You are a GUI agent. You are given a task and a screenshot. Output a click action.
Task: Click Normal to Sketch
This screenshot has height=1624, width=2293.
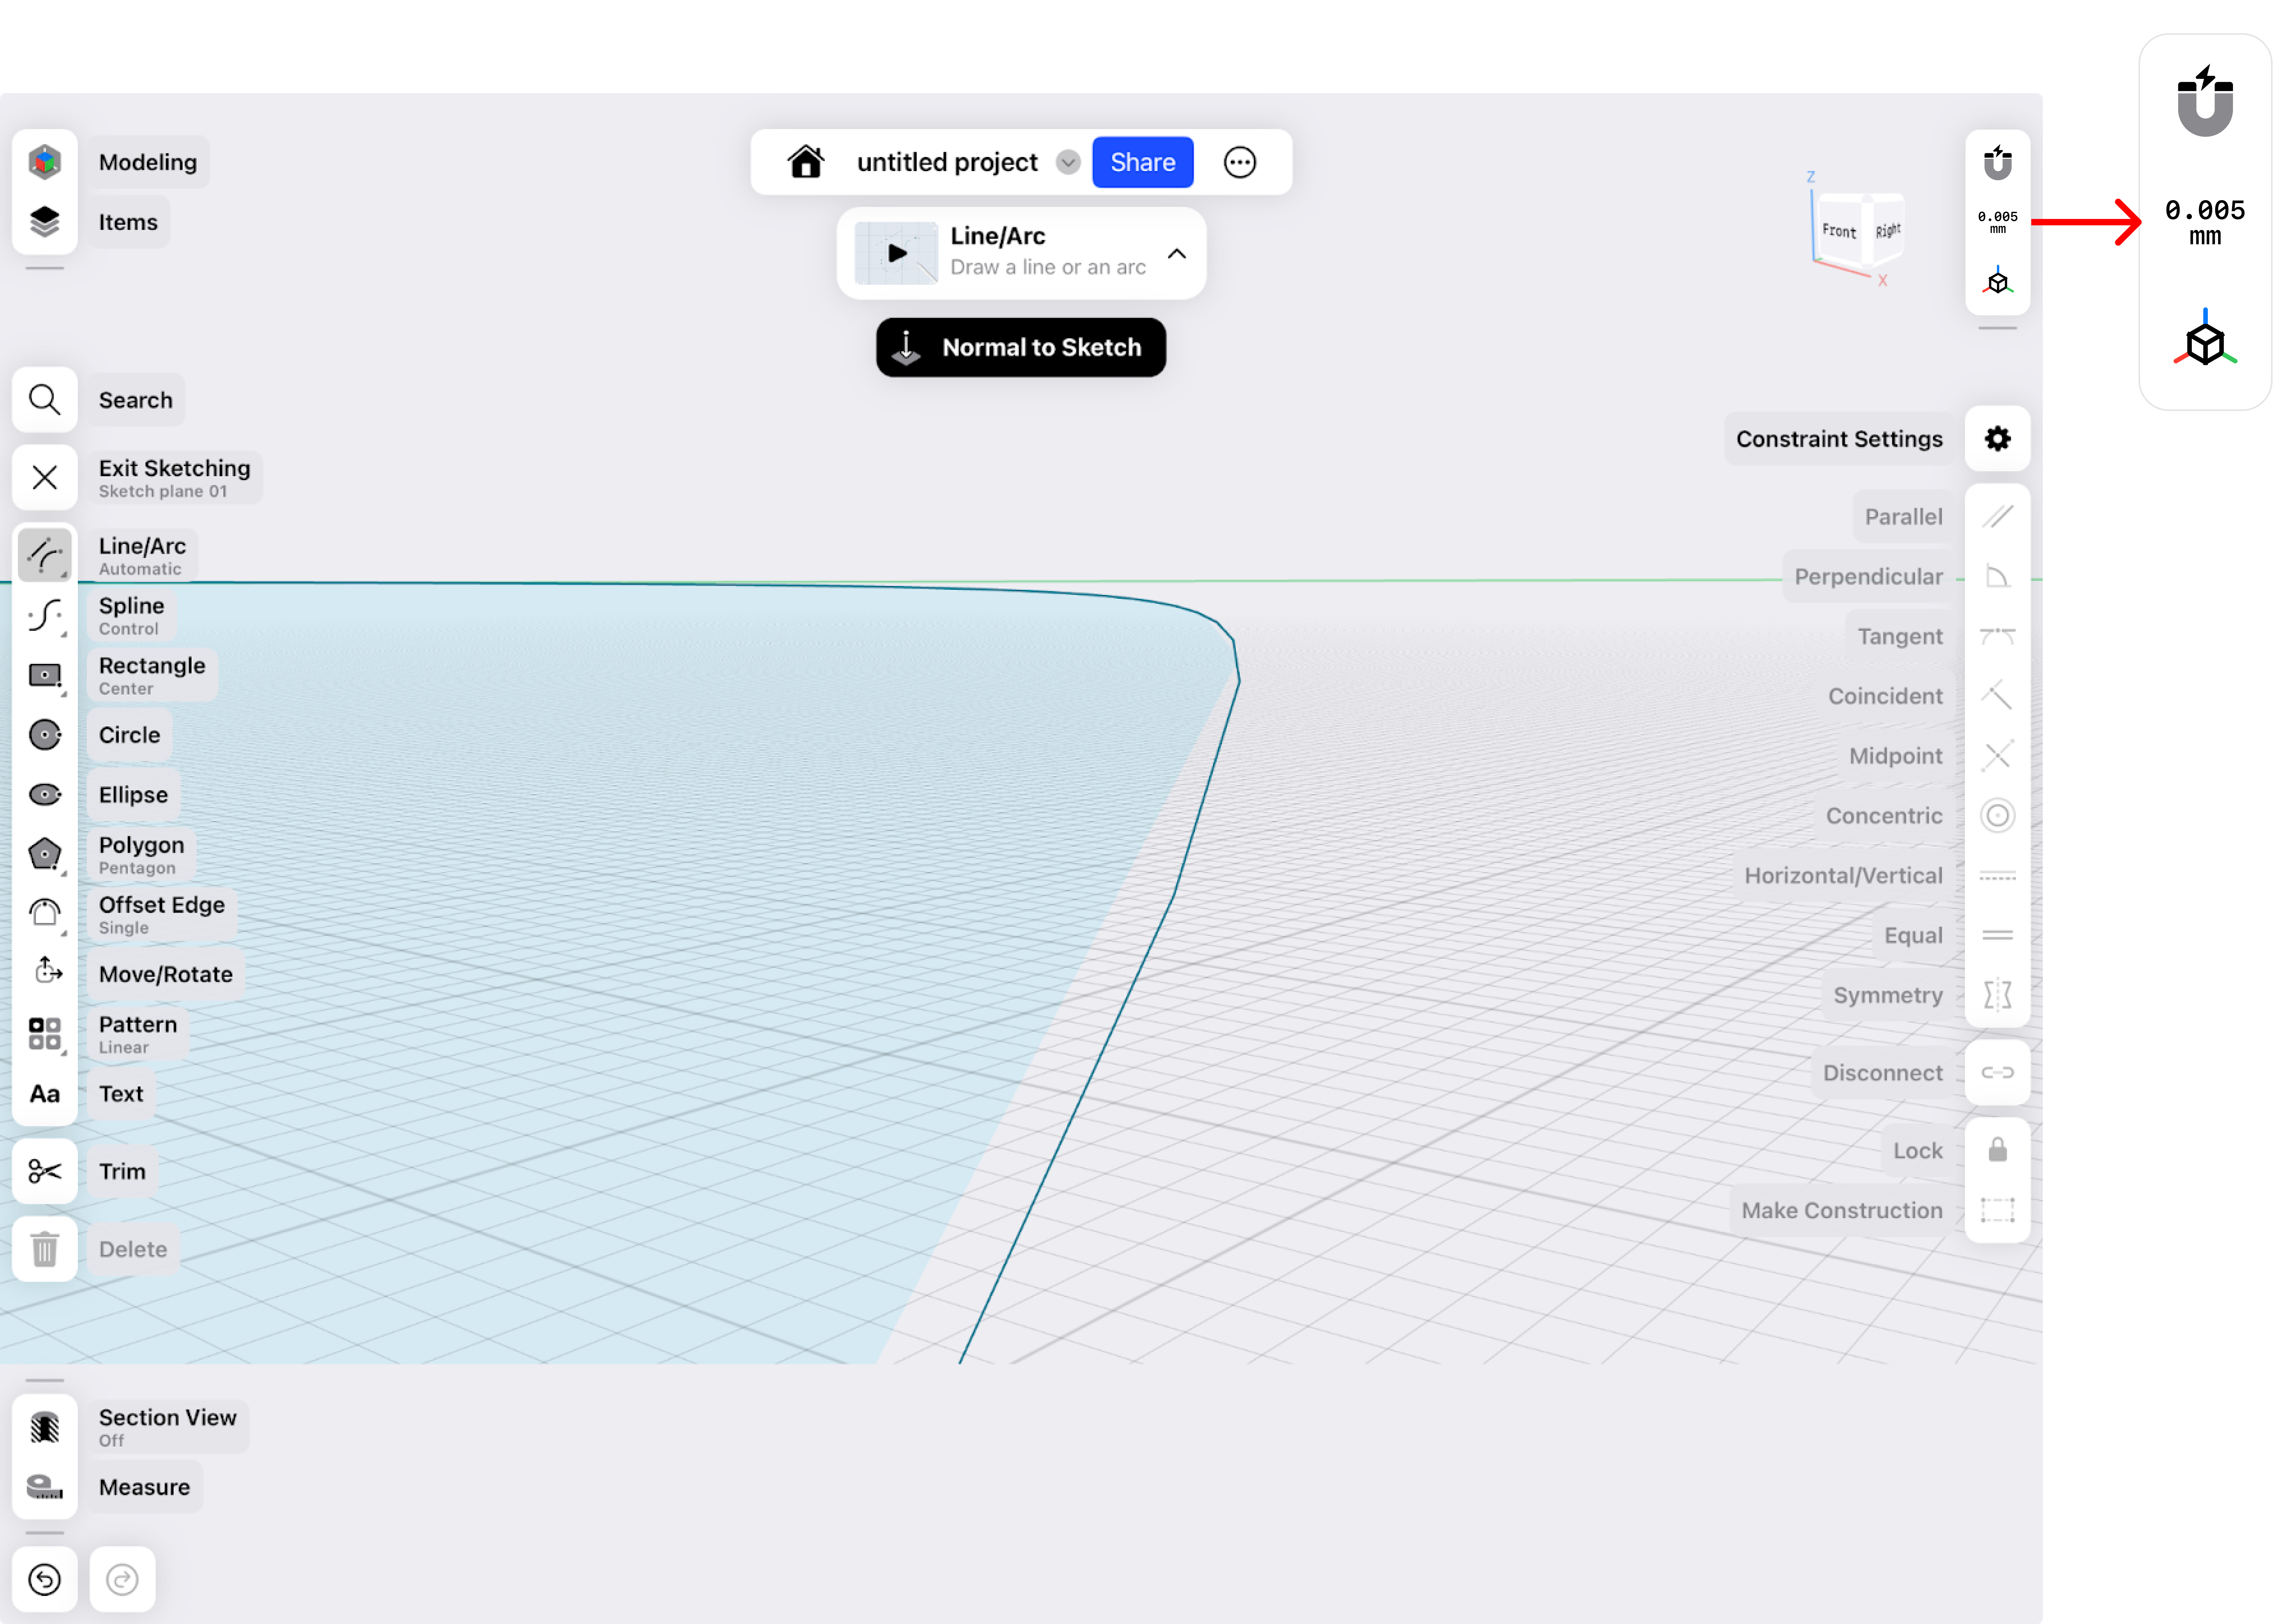[1020, 347]
